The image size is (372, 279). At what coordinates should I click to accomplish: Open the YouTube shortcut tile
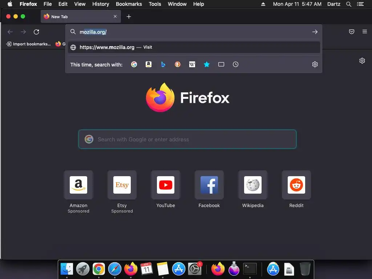[166, 185]
